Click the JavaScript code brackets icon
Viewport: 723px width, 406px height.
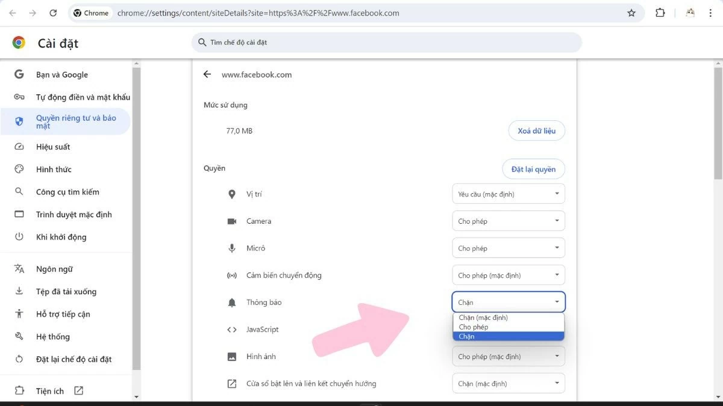click(232, 329)
